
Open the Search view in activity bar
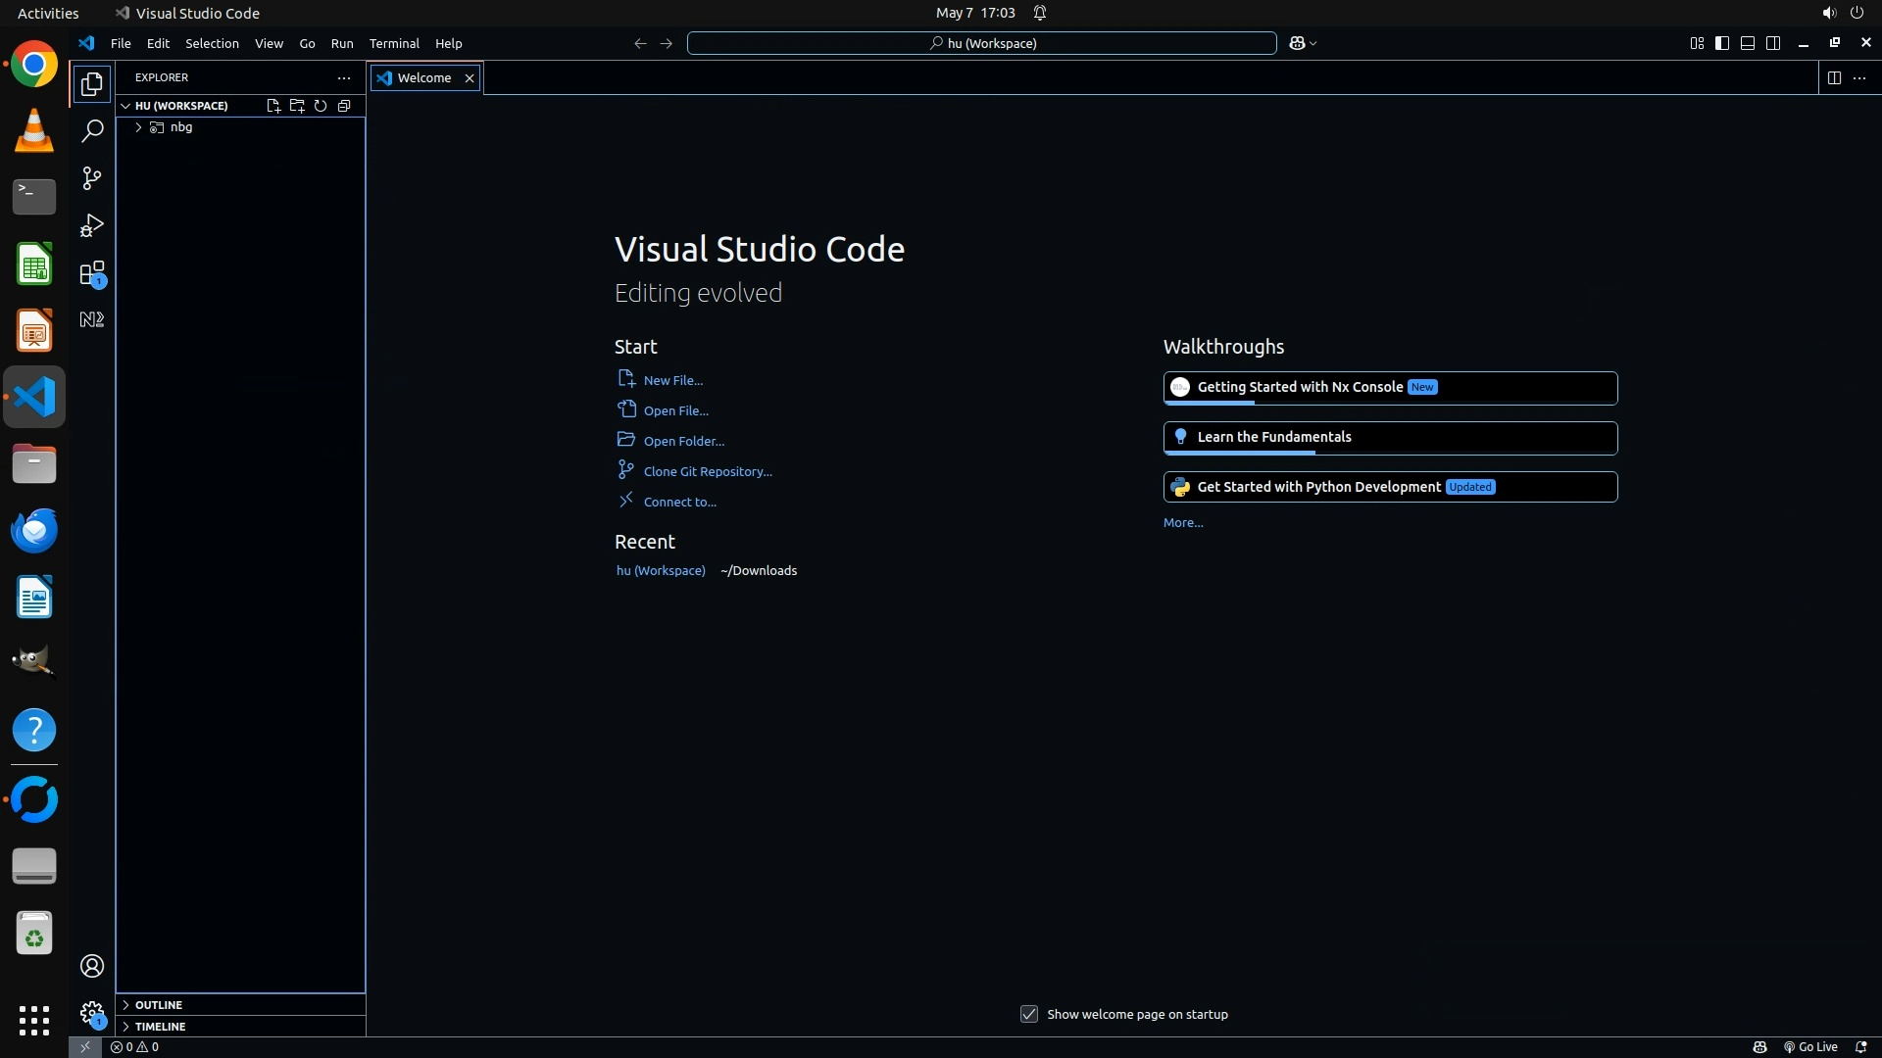[92, 130]
